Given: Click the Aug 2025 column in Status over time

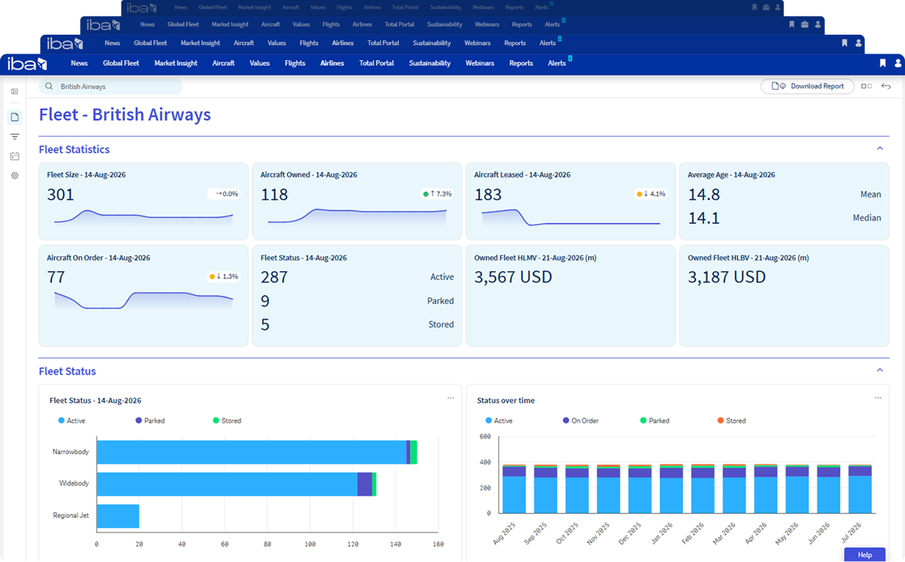Looking at the screenshot, I should coord(514,489).
